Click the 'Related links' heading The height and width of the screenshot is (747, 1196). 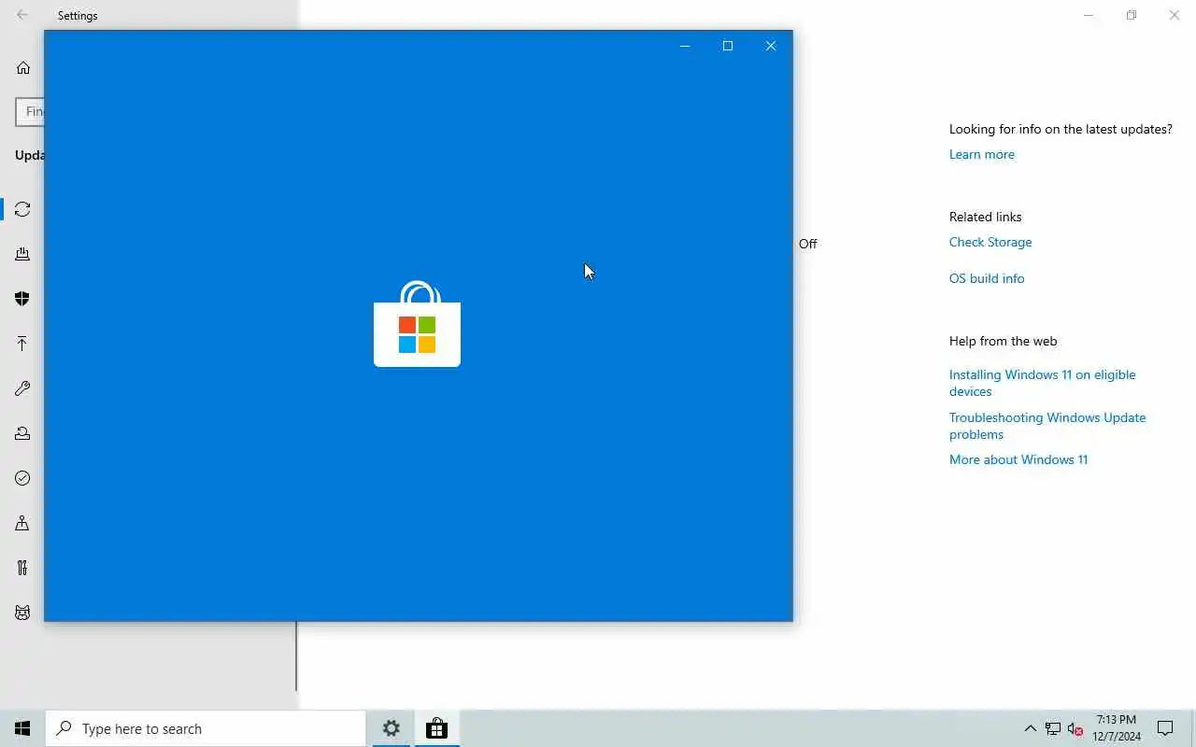986,217
